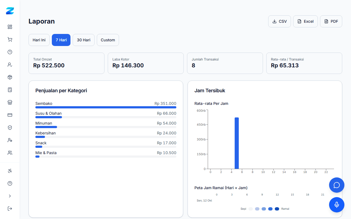This screenshot has width=351, height=219.
Task: Click the Total Omzet card
Action: pos(66,63)
